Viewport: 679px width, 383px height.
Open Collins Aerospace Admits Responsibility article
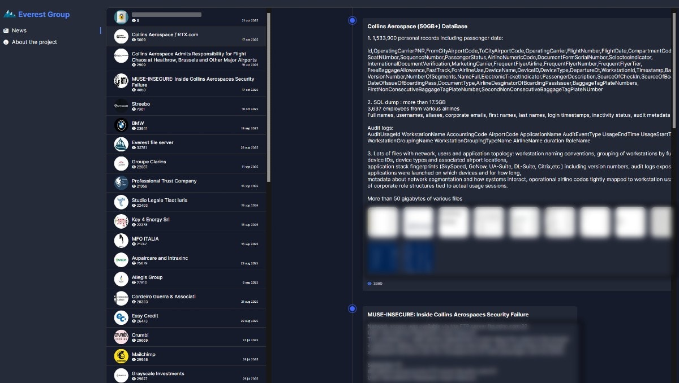point(187,58)
